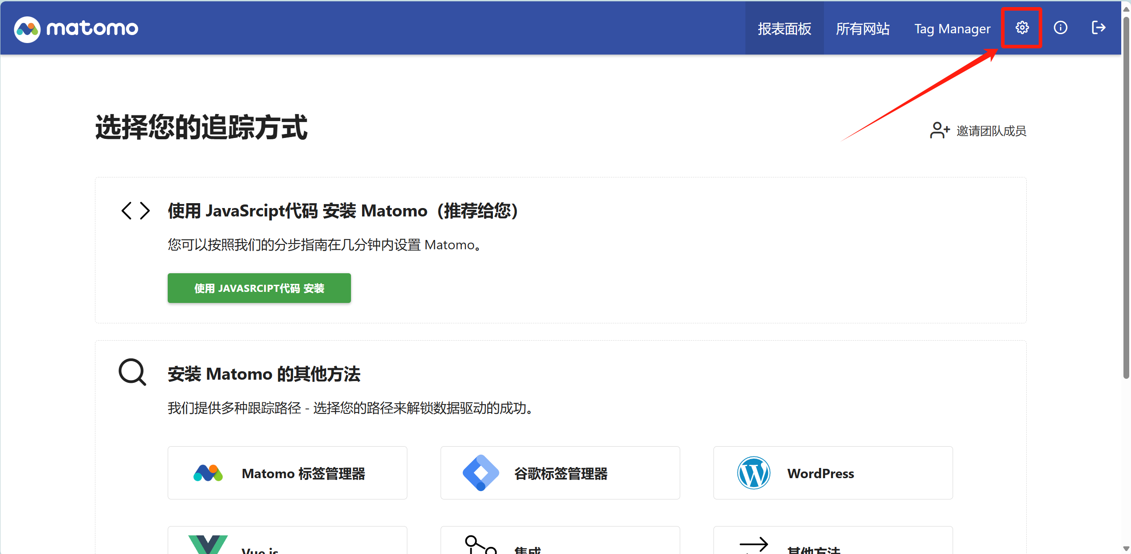Open the 报表面板 menu item
The height and width of the screenshot is (554, 1131).
[x=784, y=29]
